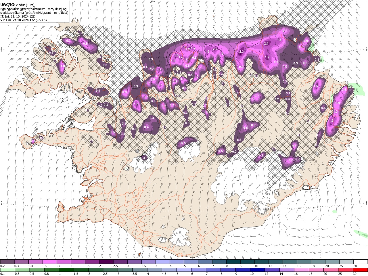Select the 'IT: þri. 22. 10. 2024 12Z' line

click(18, 16)
